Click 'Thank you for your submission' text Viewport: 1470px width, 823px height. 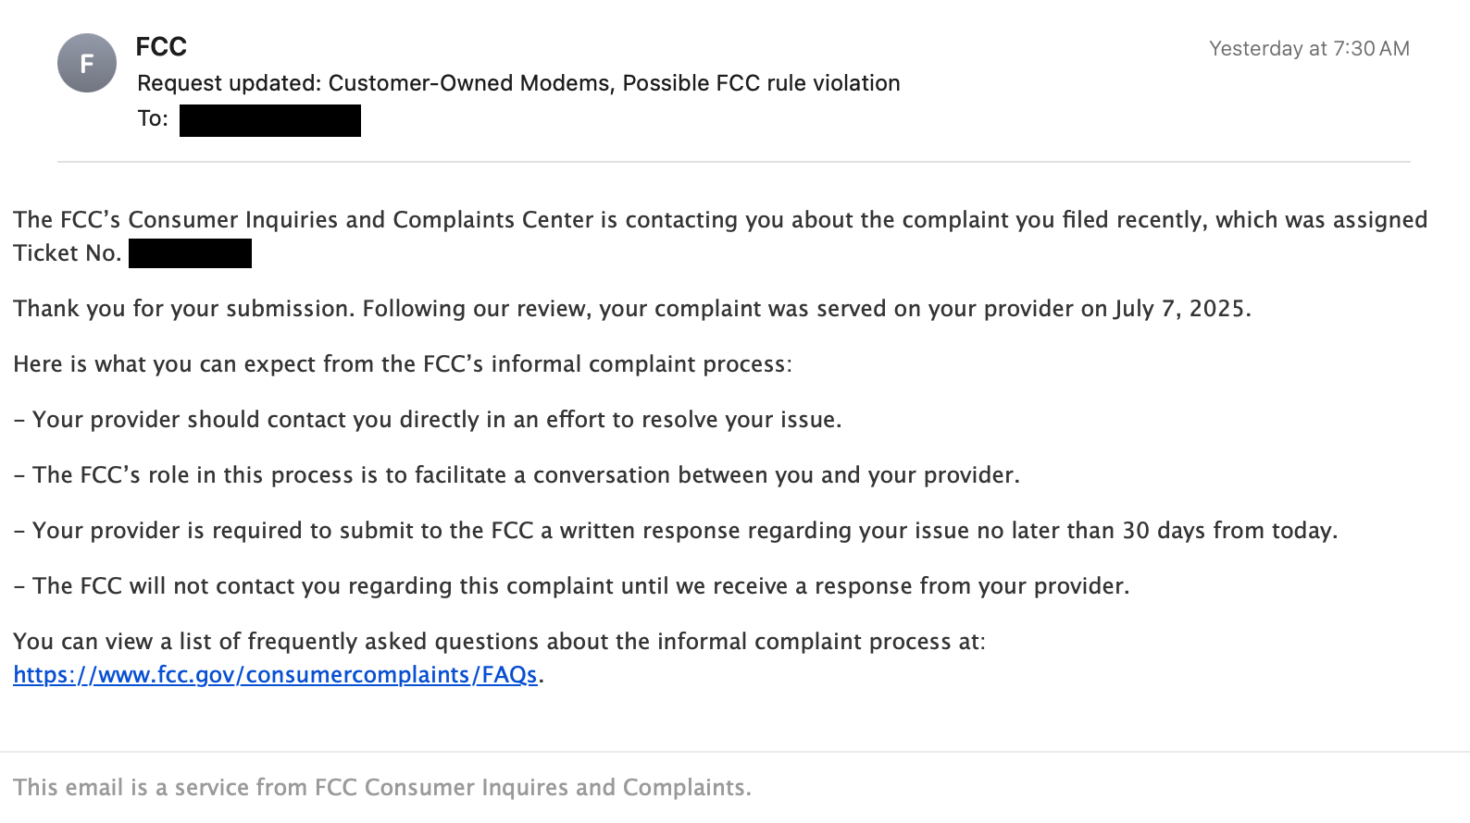coord(183,309)
